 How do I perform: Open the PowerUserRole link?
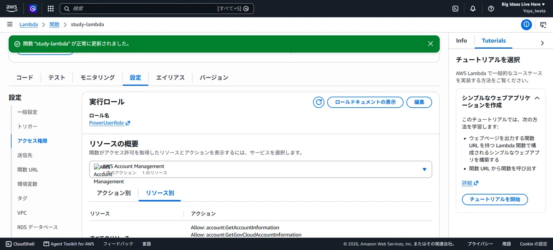[110, 123]
